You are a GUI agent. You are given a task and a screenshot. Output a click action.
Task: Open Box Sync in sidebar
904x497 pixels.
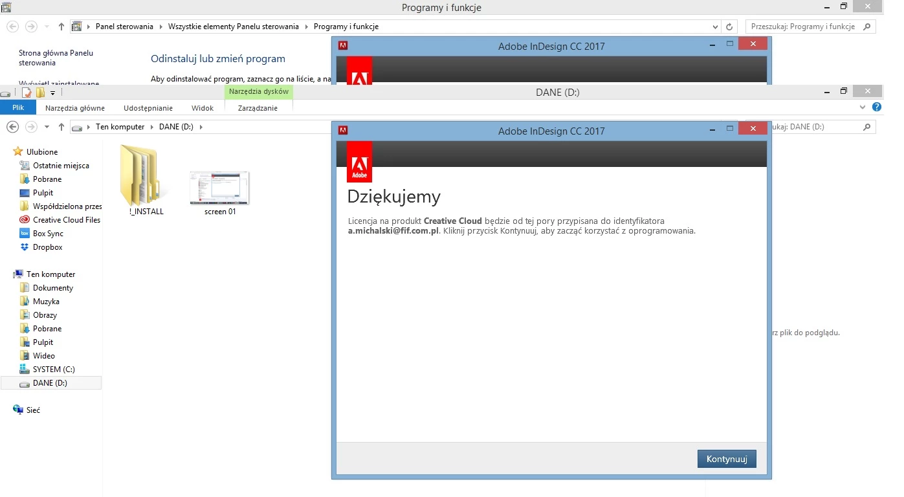[48, 234]
